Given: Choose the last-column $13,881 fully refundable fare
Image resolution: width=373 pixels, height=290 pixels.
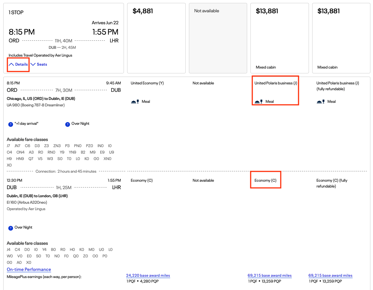Looking at the screenshot, I should pyautogui.click(x=341, y=38).
